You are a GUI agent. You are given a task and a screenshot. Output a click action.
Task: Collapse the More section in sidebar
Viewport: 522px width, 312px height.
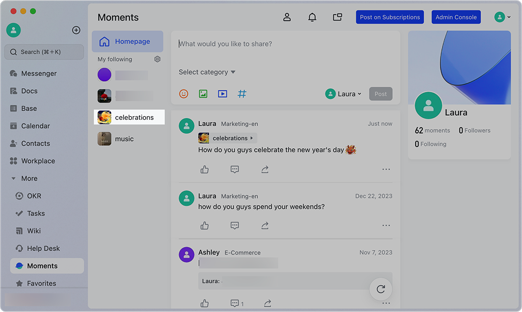point(14,179)
